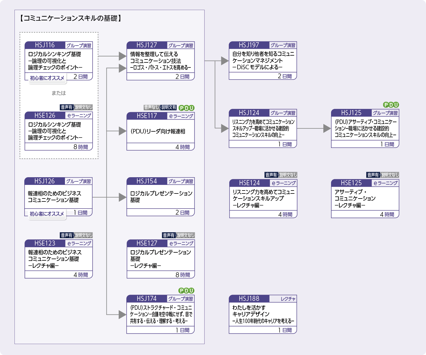Click the 1日間 duration on HSJ188
The height and width of the screenshot is (355, 426).
(x=285, y=330)
